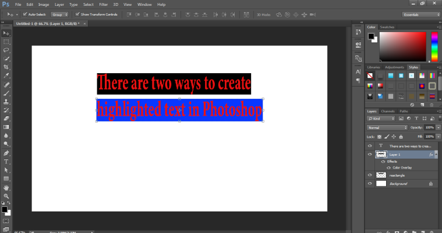Select the Path Selection tool
This screenshot has height=233, width=442.
click(x=6, y=170)
